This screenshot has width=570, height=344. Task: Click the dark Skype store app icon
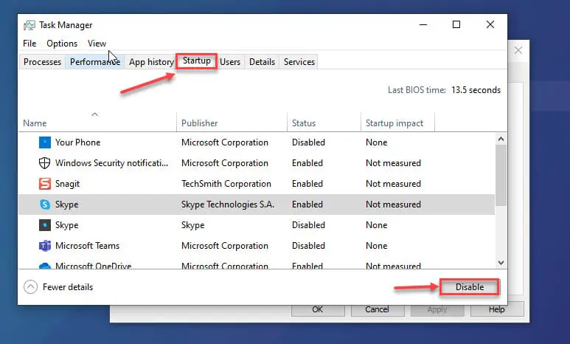point(45,225)
